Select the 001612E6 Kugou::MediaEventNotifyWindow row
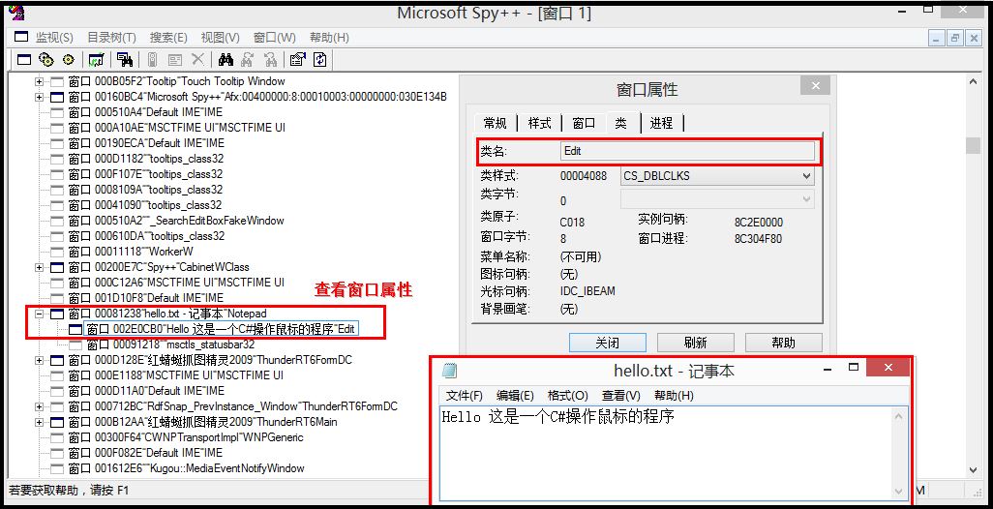 (186, 468)
